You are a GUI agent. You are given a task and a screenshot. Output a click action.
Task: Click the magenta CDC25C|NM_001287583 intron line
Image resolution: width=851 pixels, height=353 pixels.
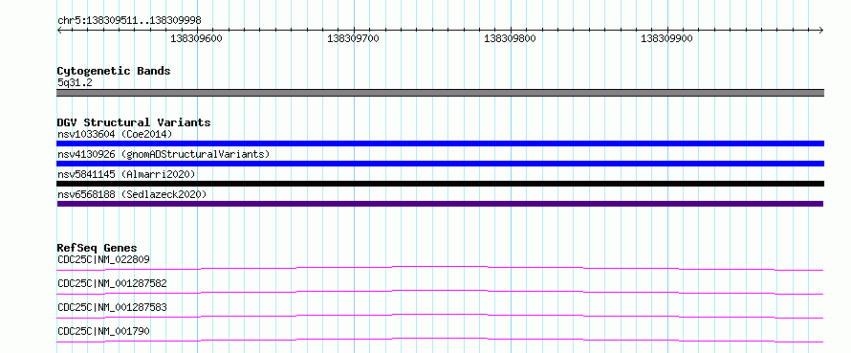coord(440,316)
